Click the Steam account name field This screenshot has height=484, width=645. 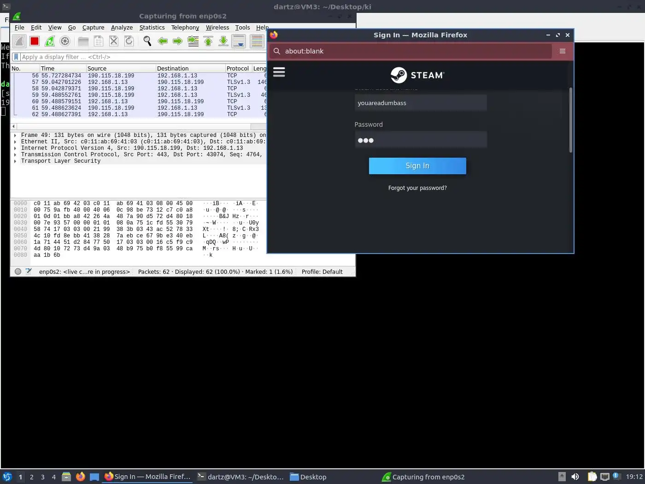(421, 103)
